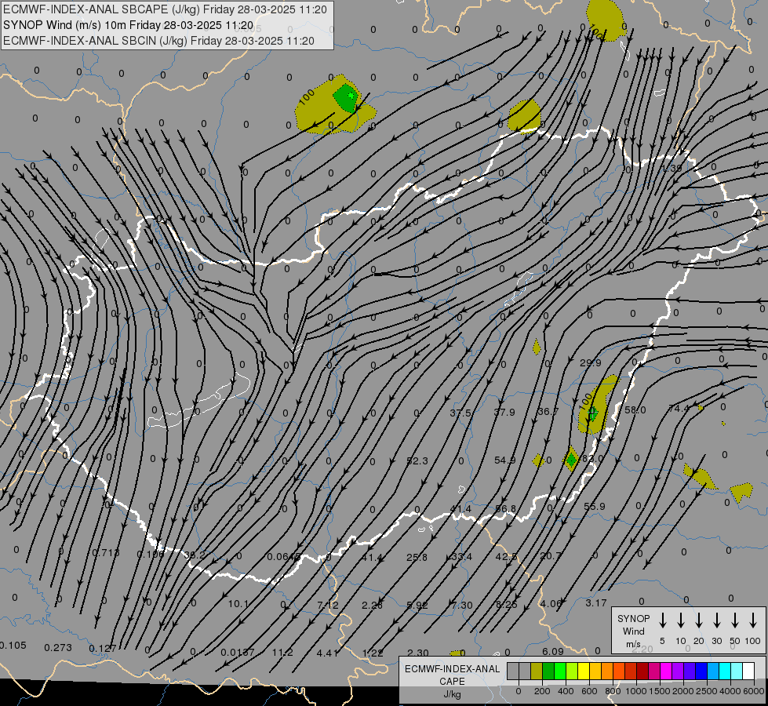Select the 4000 tick label on CAPE bar
Screen dimensions: 768x706
pyautogui.click(x=730, y=691)
